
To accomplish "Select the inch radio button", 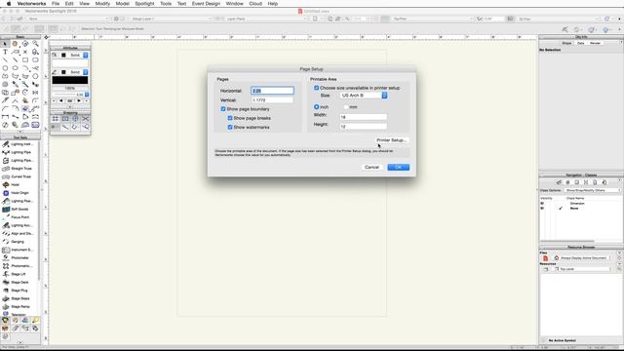I will (316, 107).
